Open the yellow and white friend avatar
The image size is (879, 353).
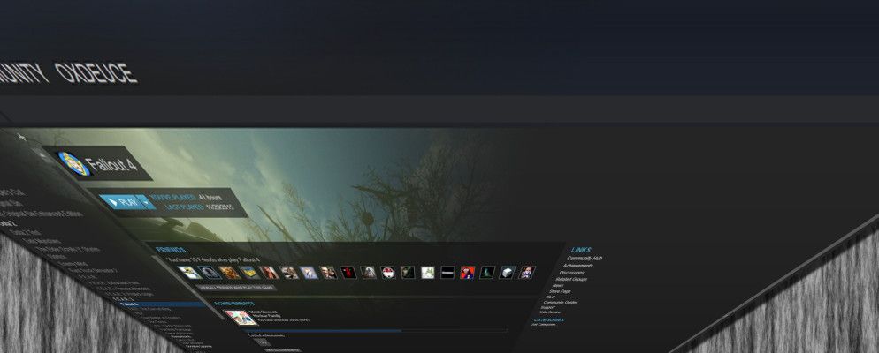(x=189, y=273)
